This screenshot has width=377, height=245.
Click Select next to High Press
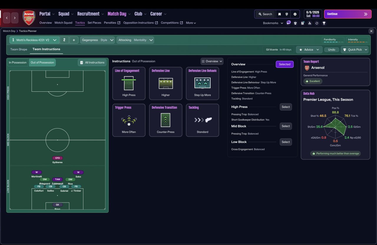tap(286, 107)
